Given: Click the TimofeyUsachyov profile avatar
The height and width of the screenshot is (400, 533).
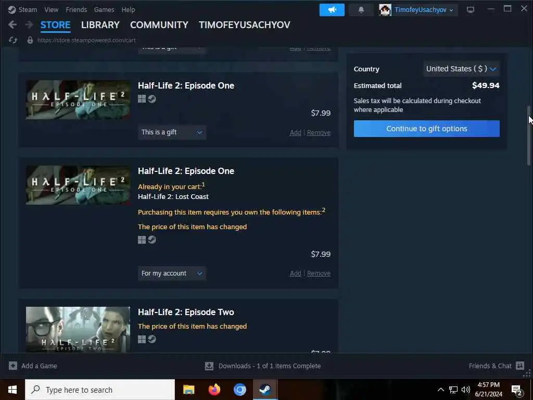Looking at the screenshot, I should pos(385,10).
